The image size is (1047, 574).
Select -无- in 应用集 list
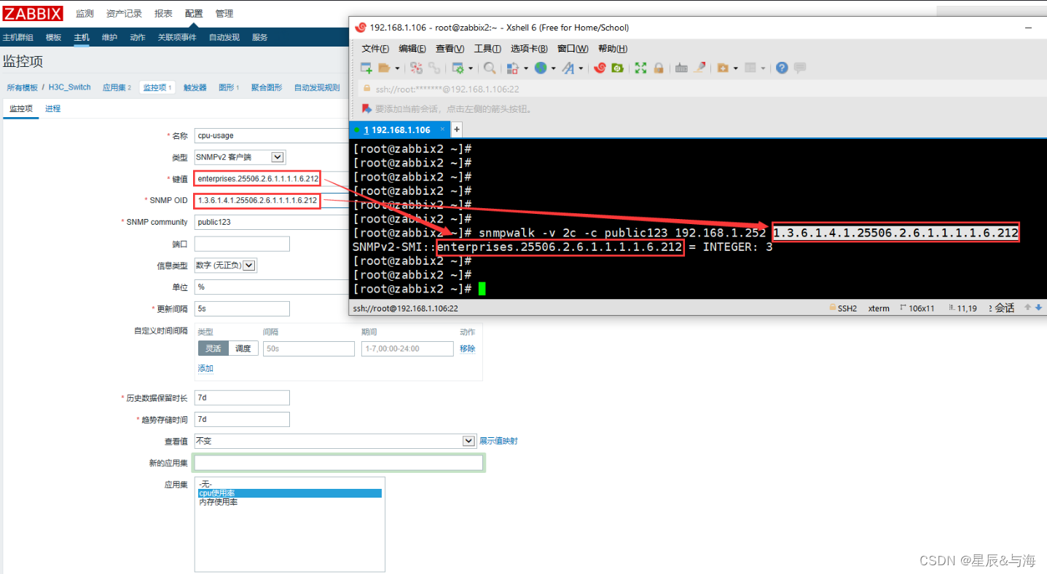(x=289, y=485)
